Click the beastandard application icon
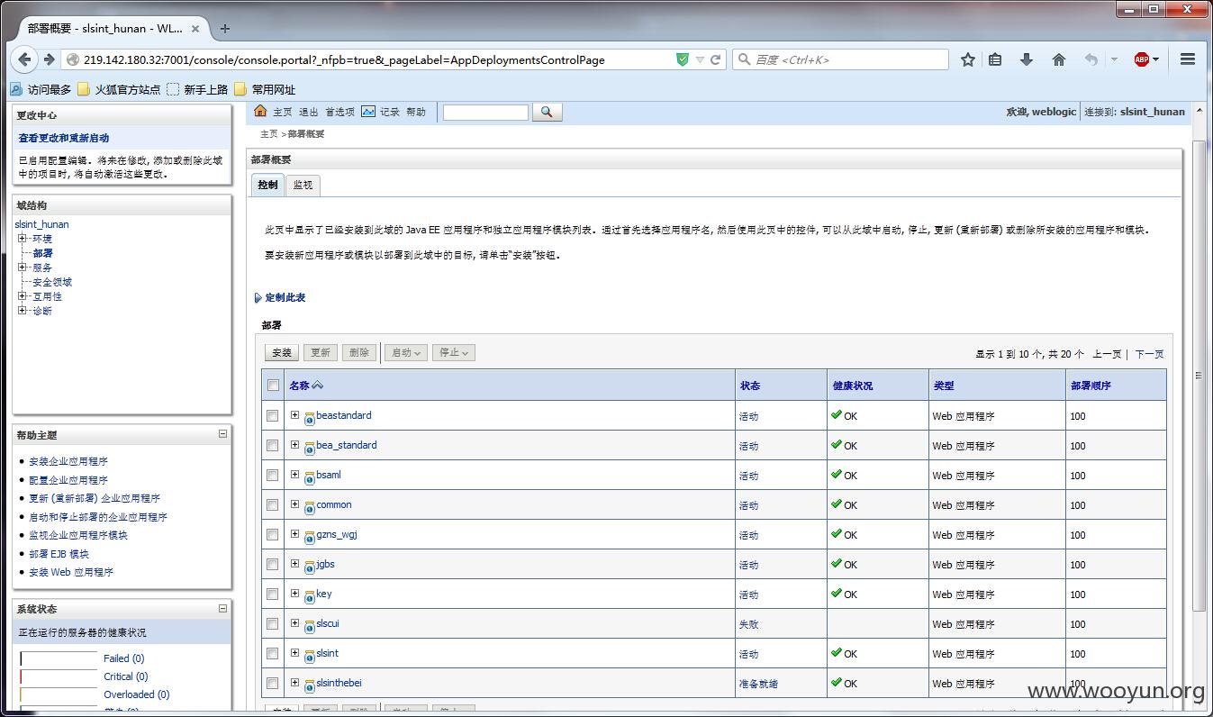Screen dimensions: 1213x717 (310, 418)
